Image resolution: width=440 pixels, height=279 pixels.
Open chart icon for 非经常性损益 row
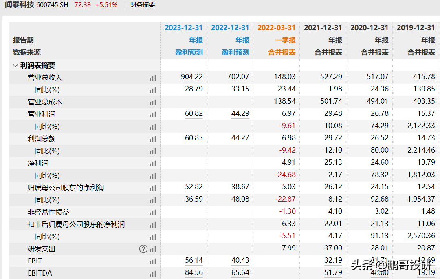coord(153,213)
